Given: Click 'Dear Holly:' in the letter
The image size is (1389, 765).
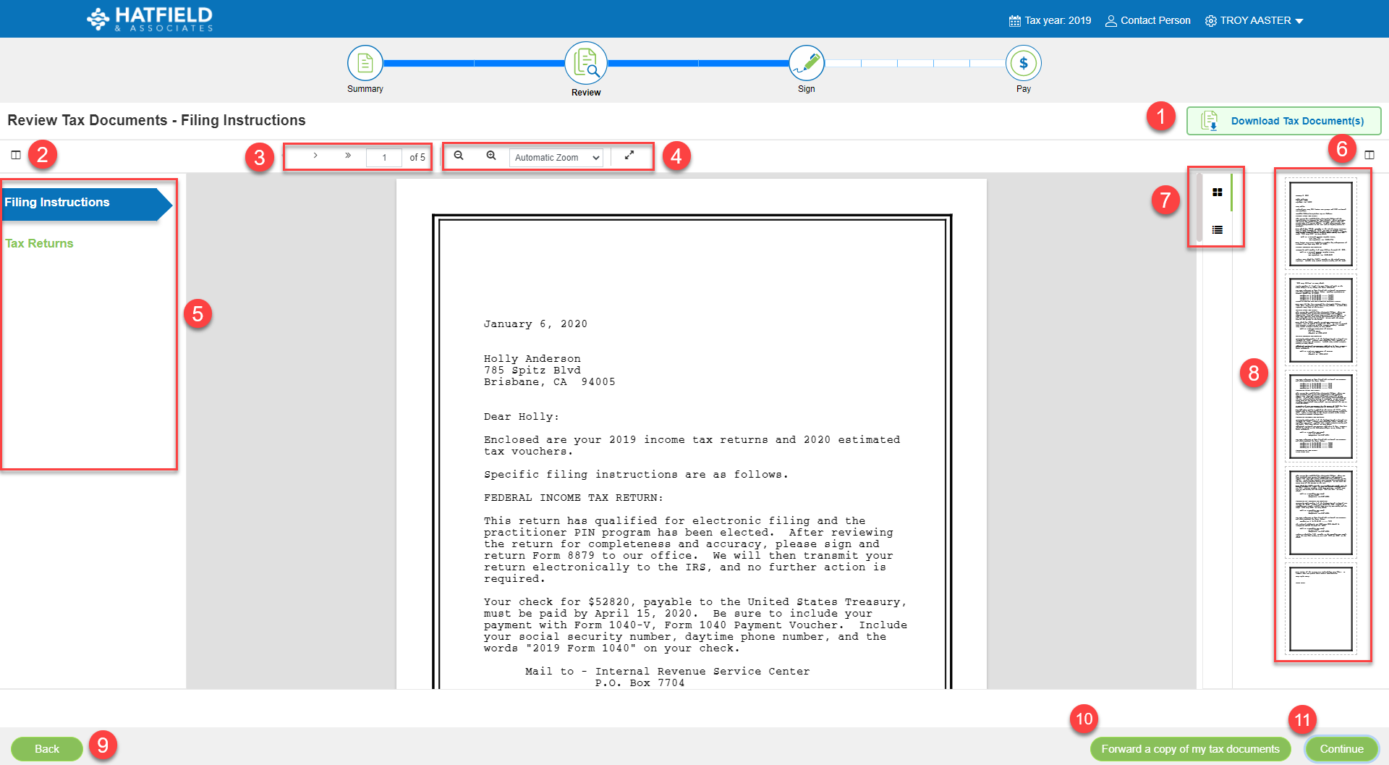Looking at the screenshot, I should (521, 417).
